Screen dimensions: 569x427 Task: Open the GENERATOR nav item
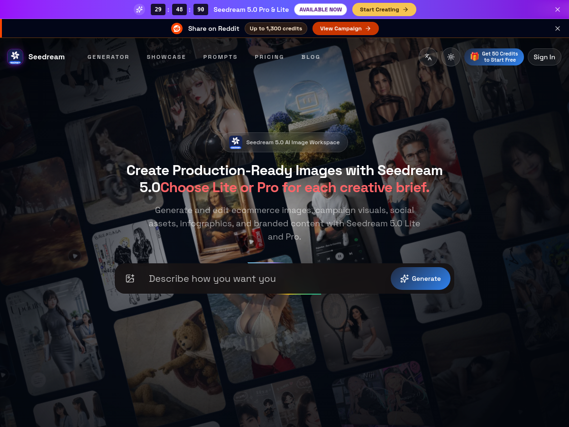tap(108, 57)
